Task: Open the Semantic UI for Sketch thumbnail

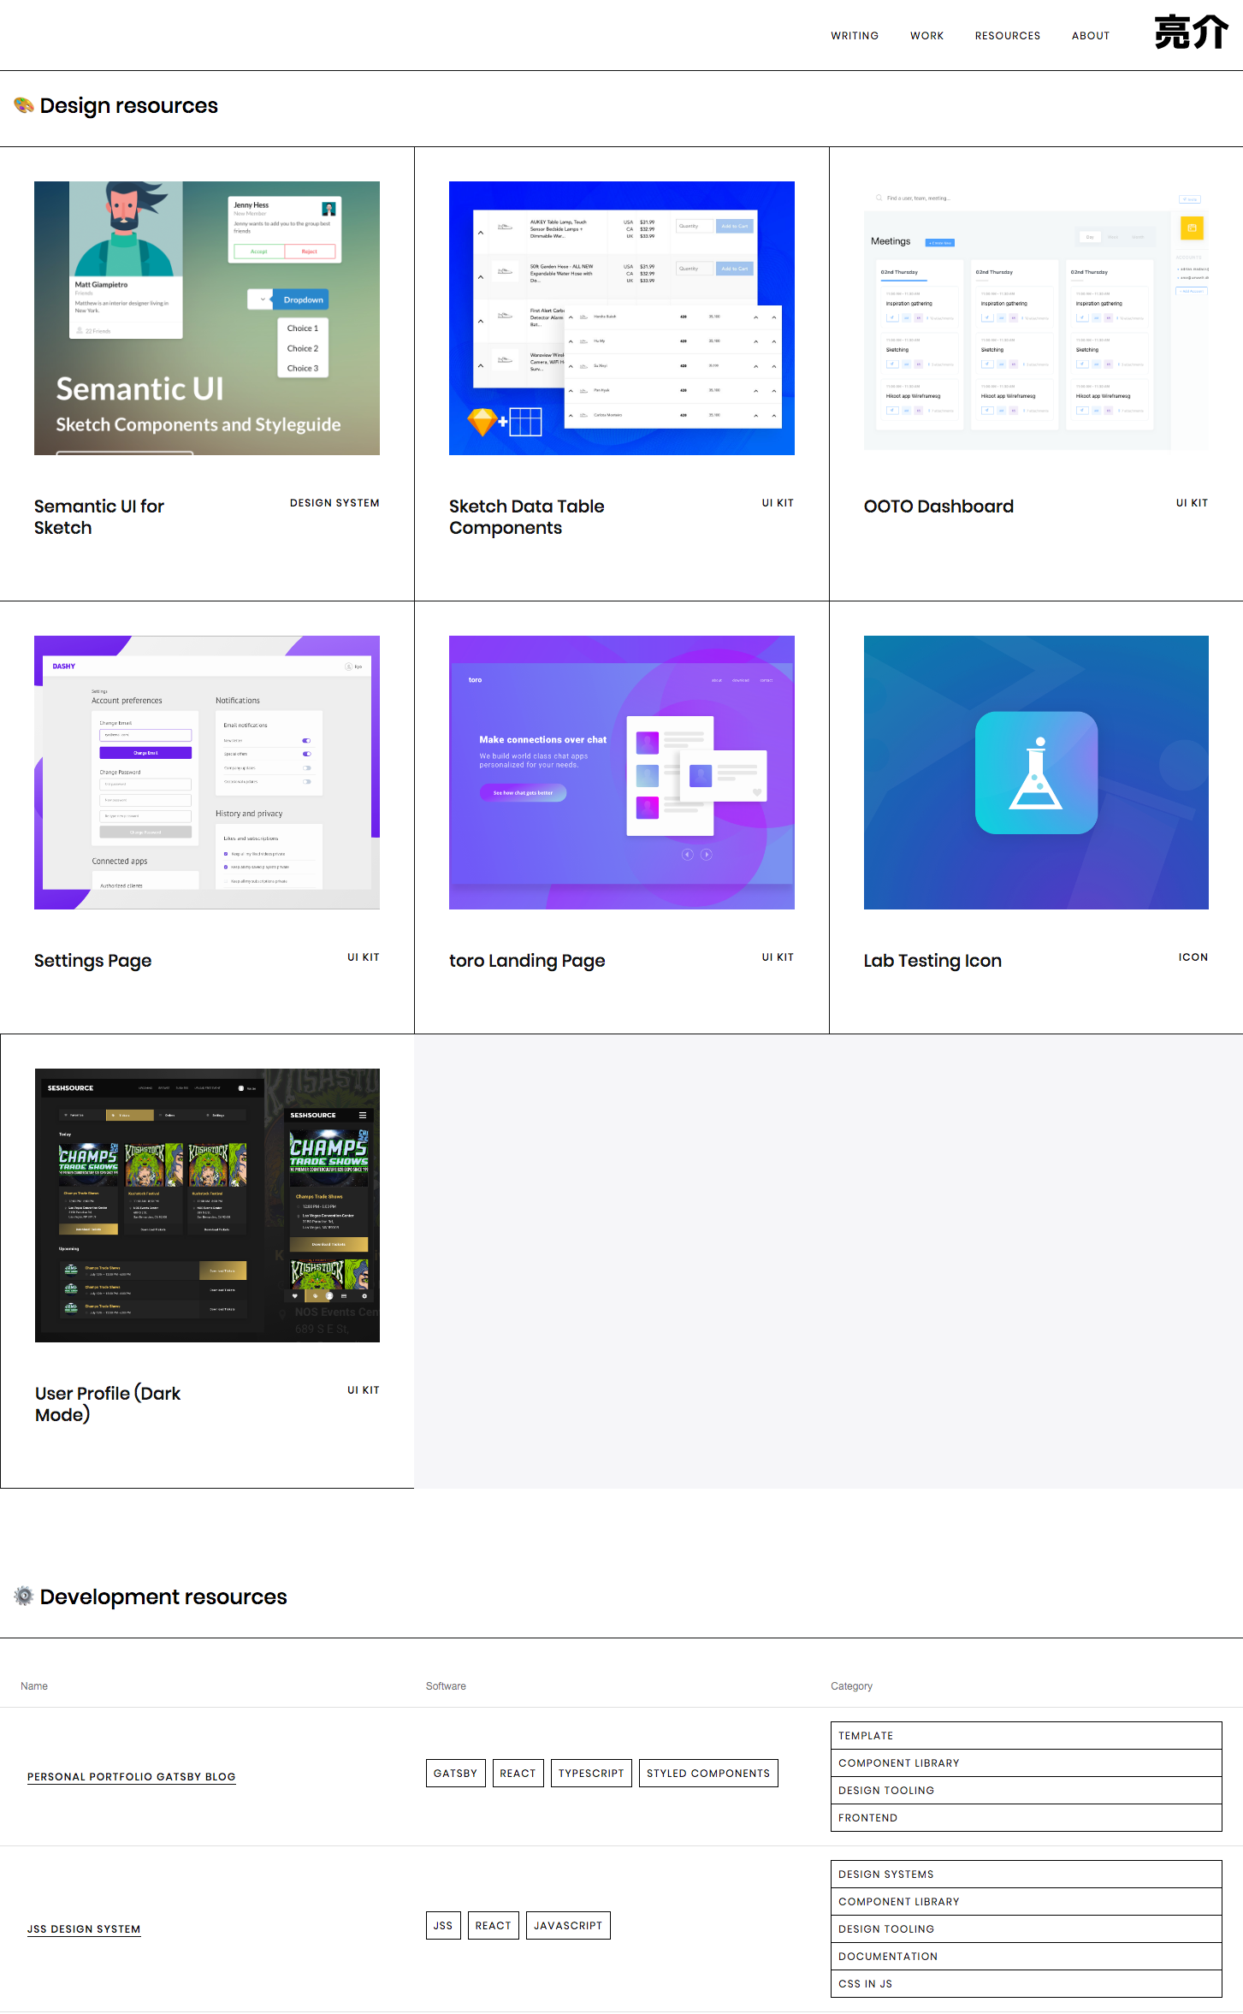Action: click(x=207, y=318)
